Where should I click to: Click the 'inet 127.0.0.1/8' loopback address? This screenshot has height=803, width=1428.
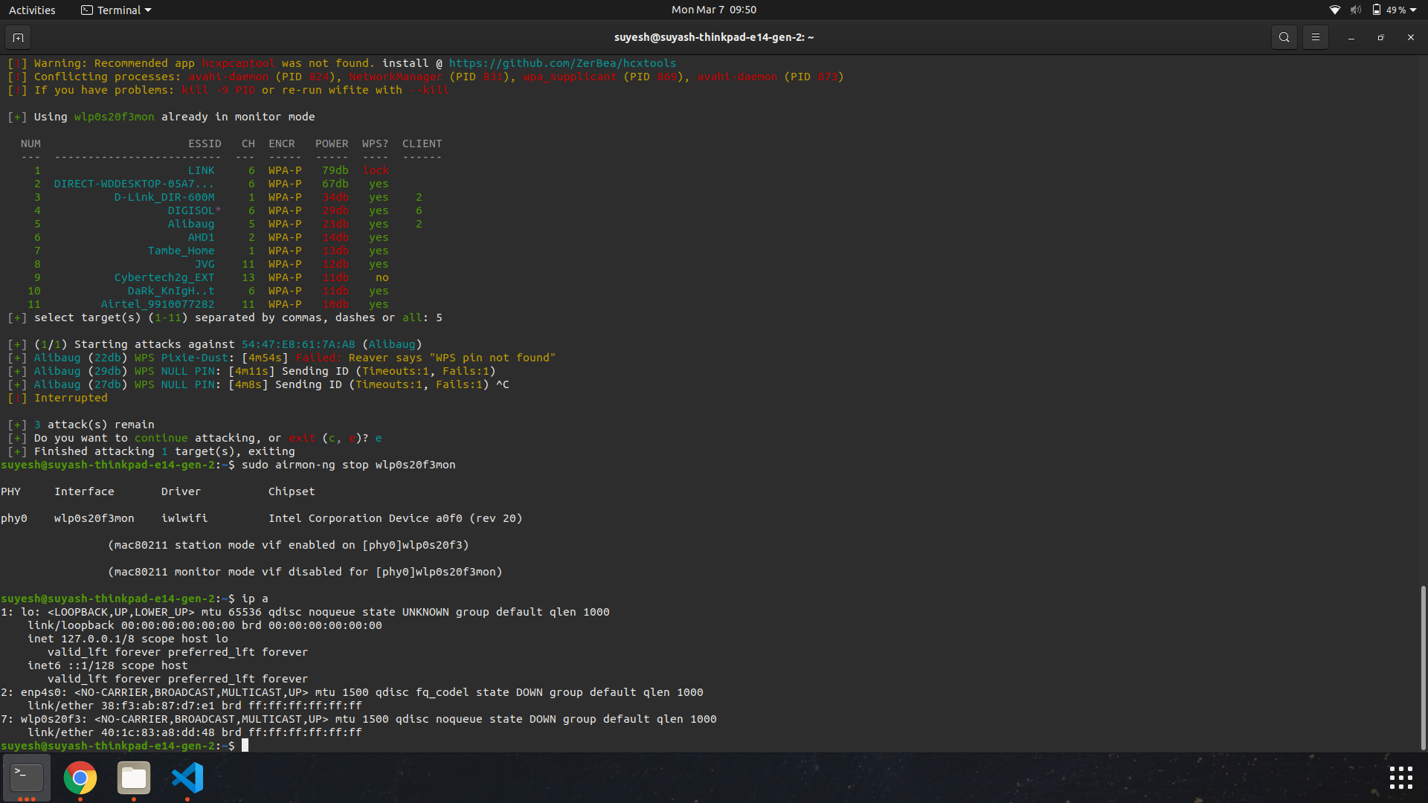(x=81, y=639)
